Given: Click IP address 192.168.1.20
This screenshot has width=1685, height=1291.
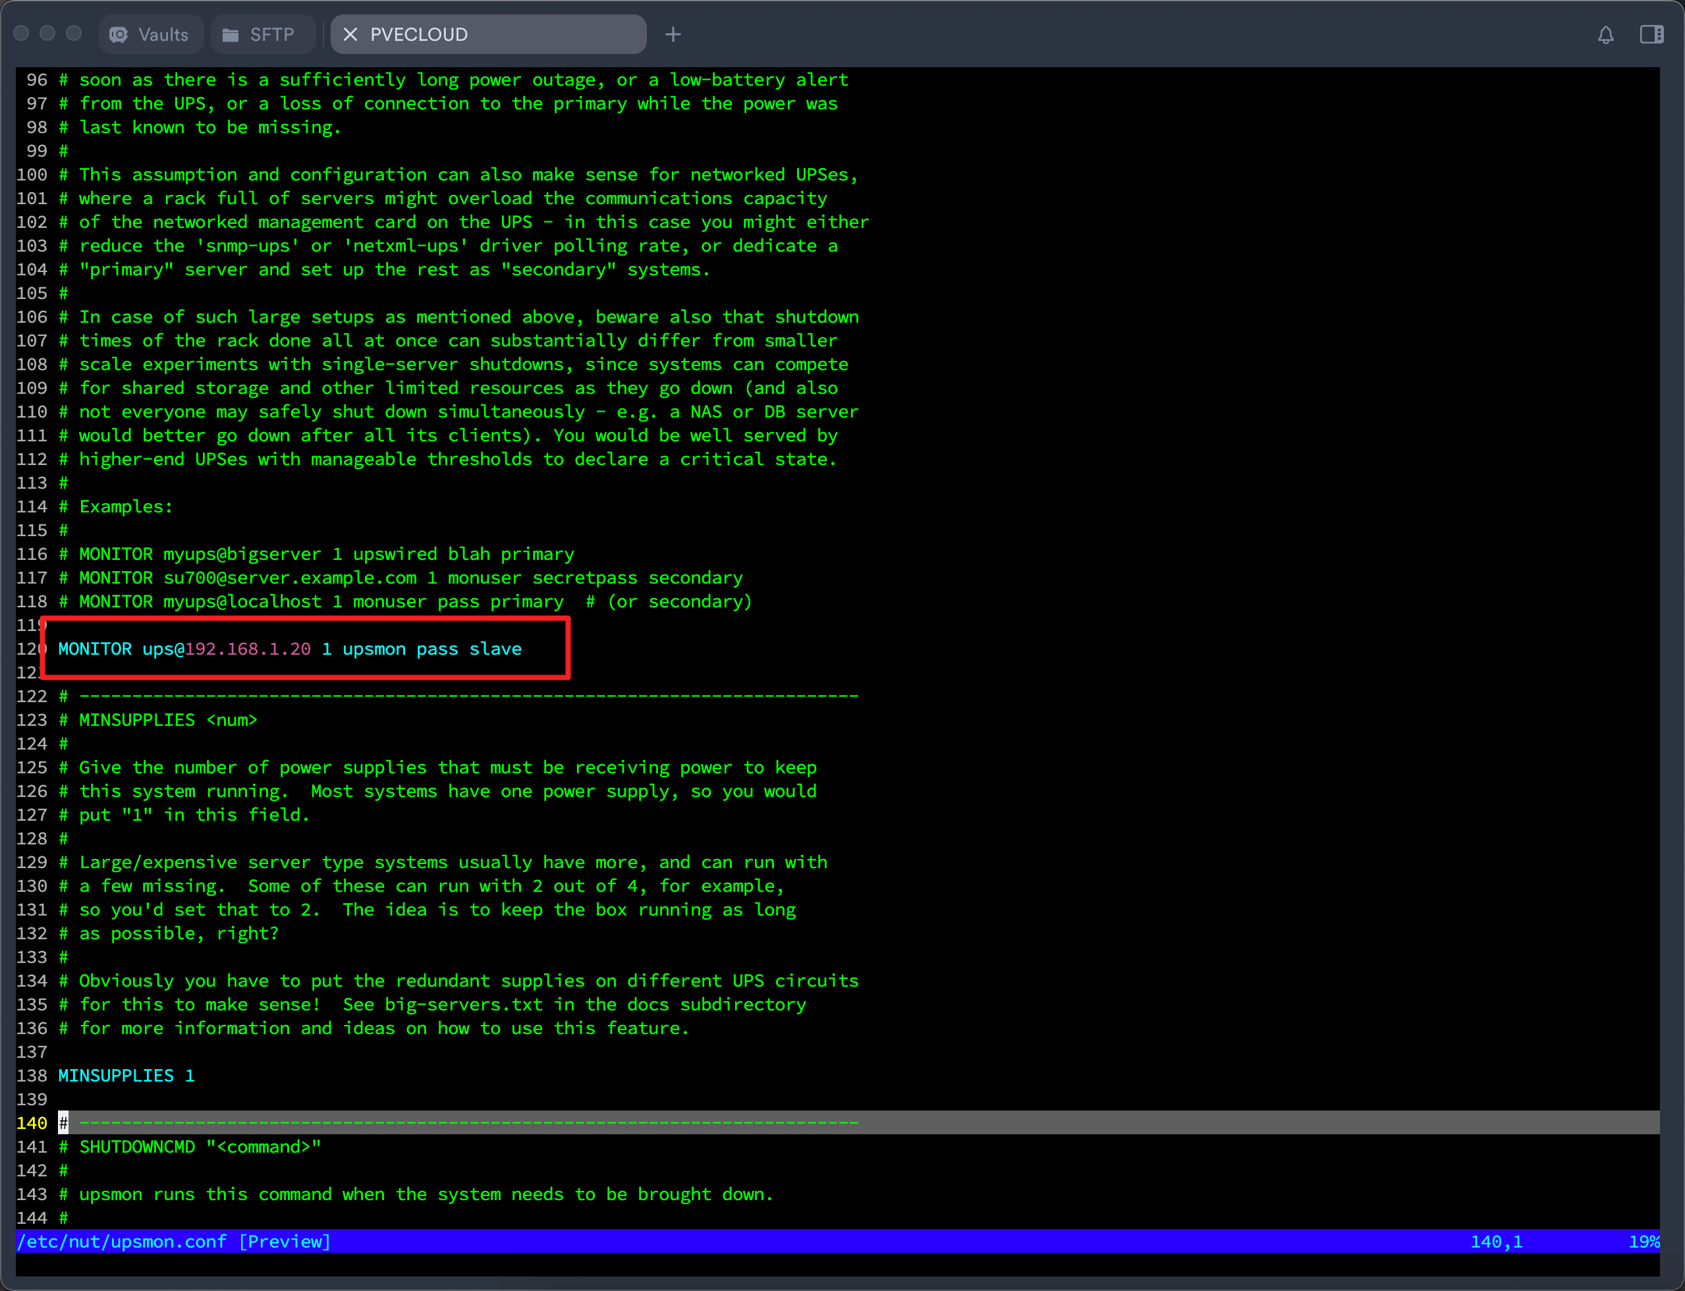Looking at the screenshot, I should coord(248,649).
